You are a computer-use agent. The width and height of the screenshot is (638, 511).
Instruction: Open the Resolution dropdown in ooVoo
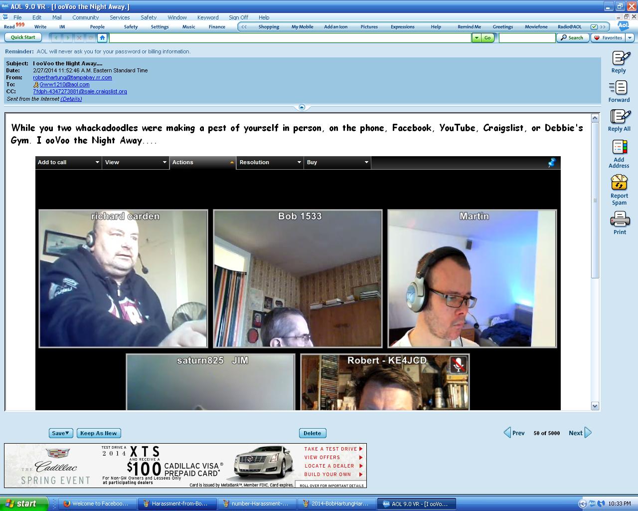click(x=270, y=162)
